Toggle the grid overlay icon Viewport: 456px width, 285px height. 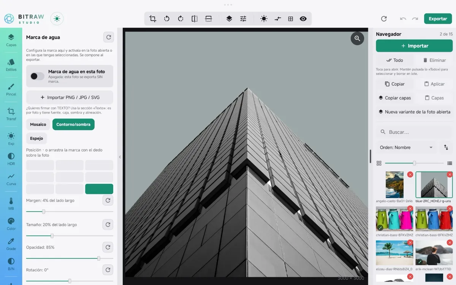290,19
